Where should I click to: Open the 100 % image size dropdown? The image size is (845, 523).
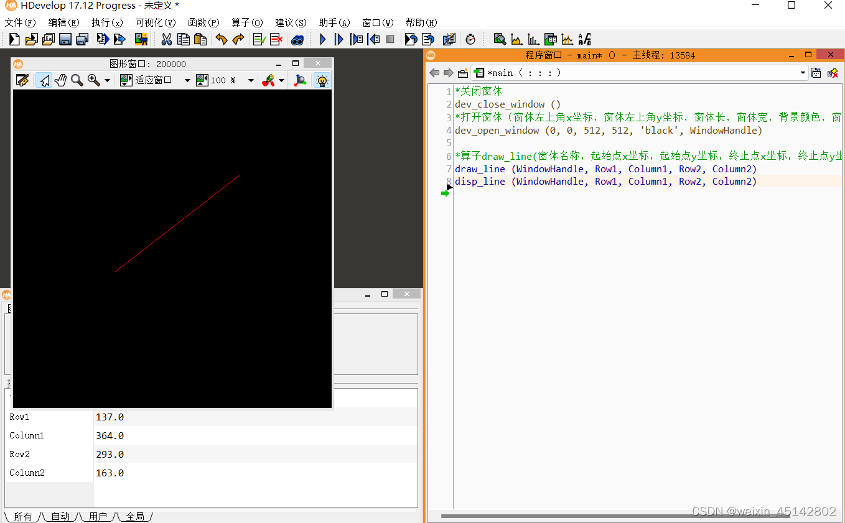point(251,80)
